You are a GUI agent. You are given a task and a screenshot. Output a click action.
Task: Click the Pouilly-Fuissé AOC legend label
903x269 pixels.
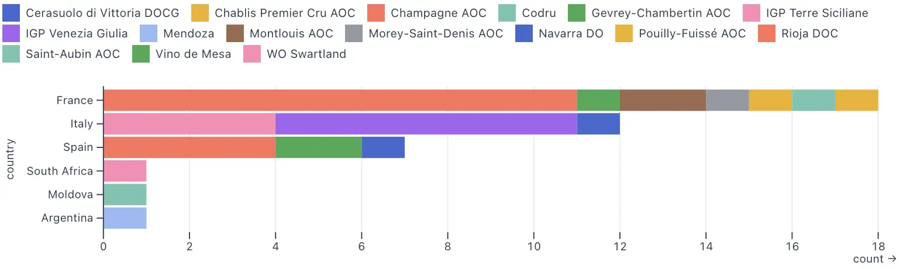(692, 33)
